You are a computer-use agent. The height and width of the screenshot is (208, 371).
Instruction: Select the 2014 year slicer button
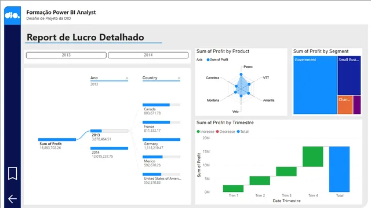(148, 55)
